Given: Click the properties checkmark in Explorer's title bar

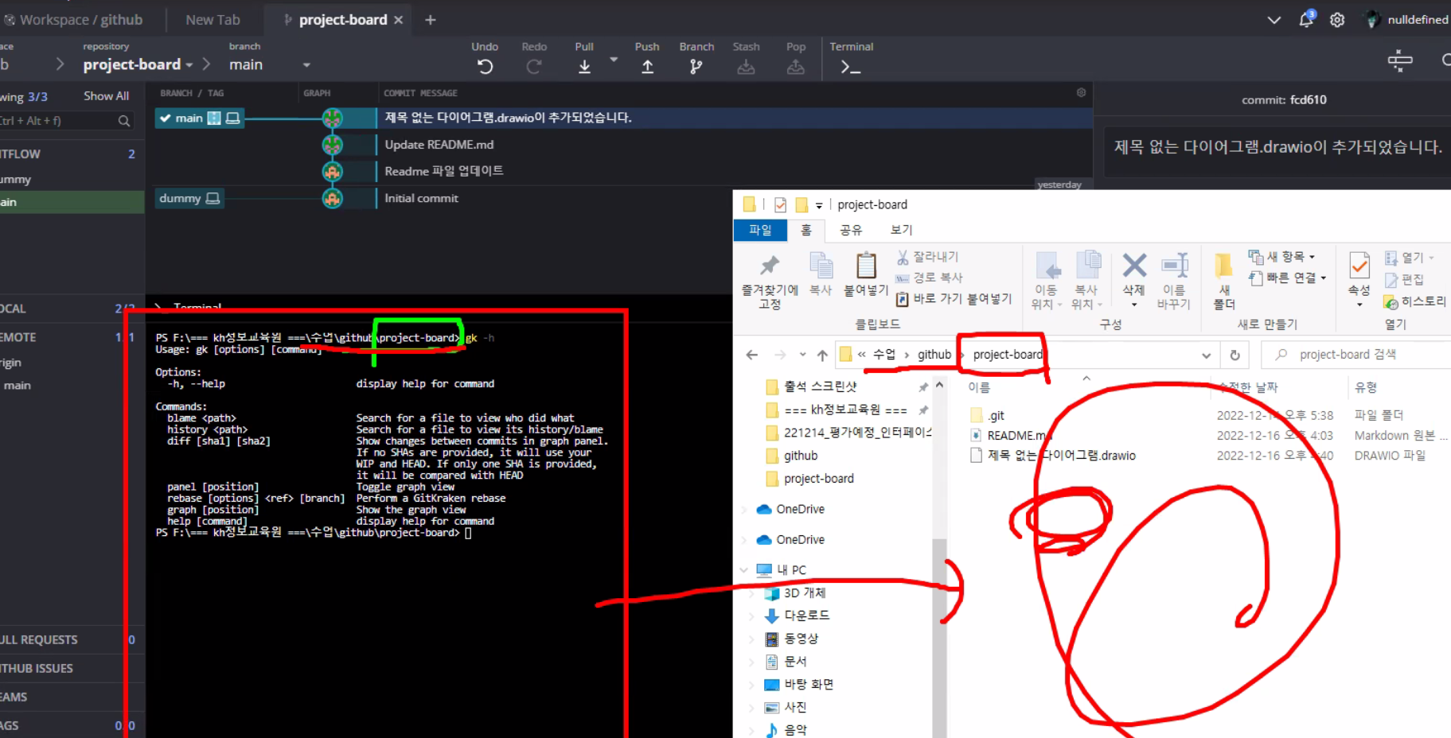Looking at the screenshot, I should 780,204.
